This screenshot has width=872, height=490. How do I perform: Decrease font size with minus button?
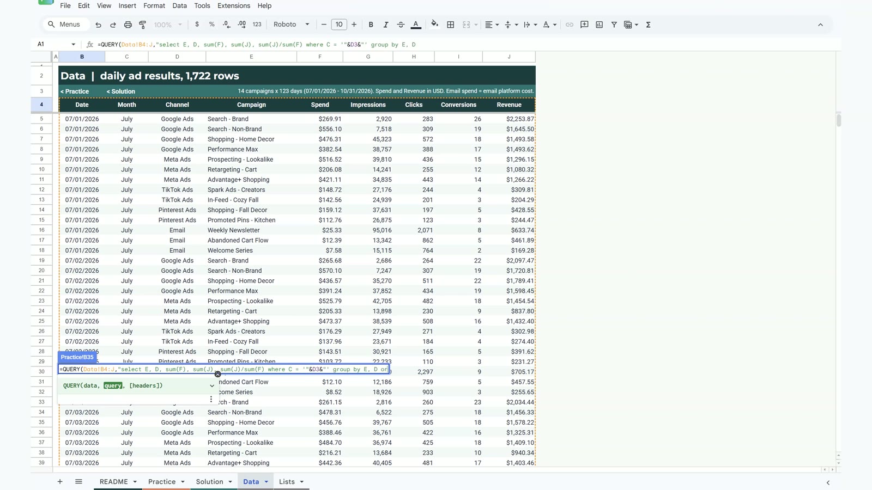point(324,24)
